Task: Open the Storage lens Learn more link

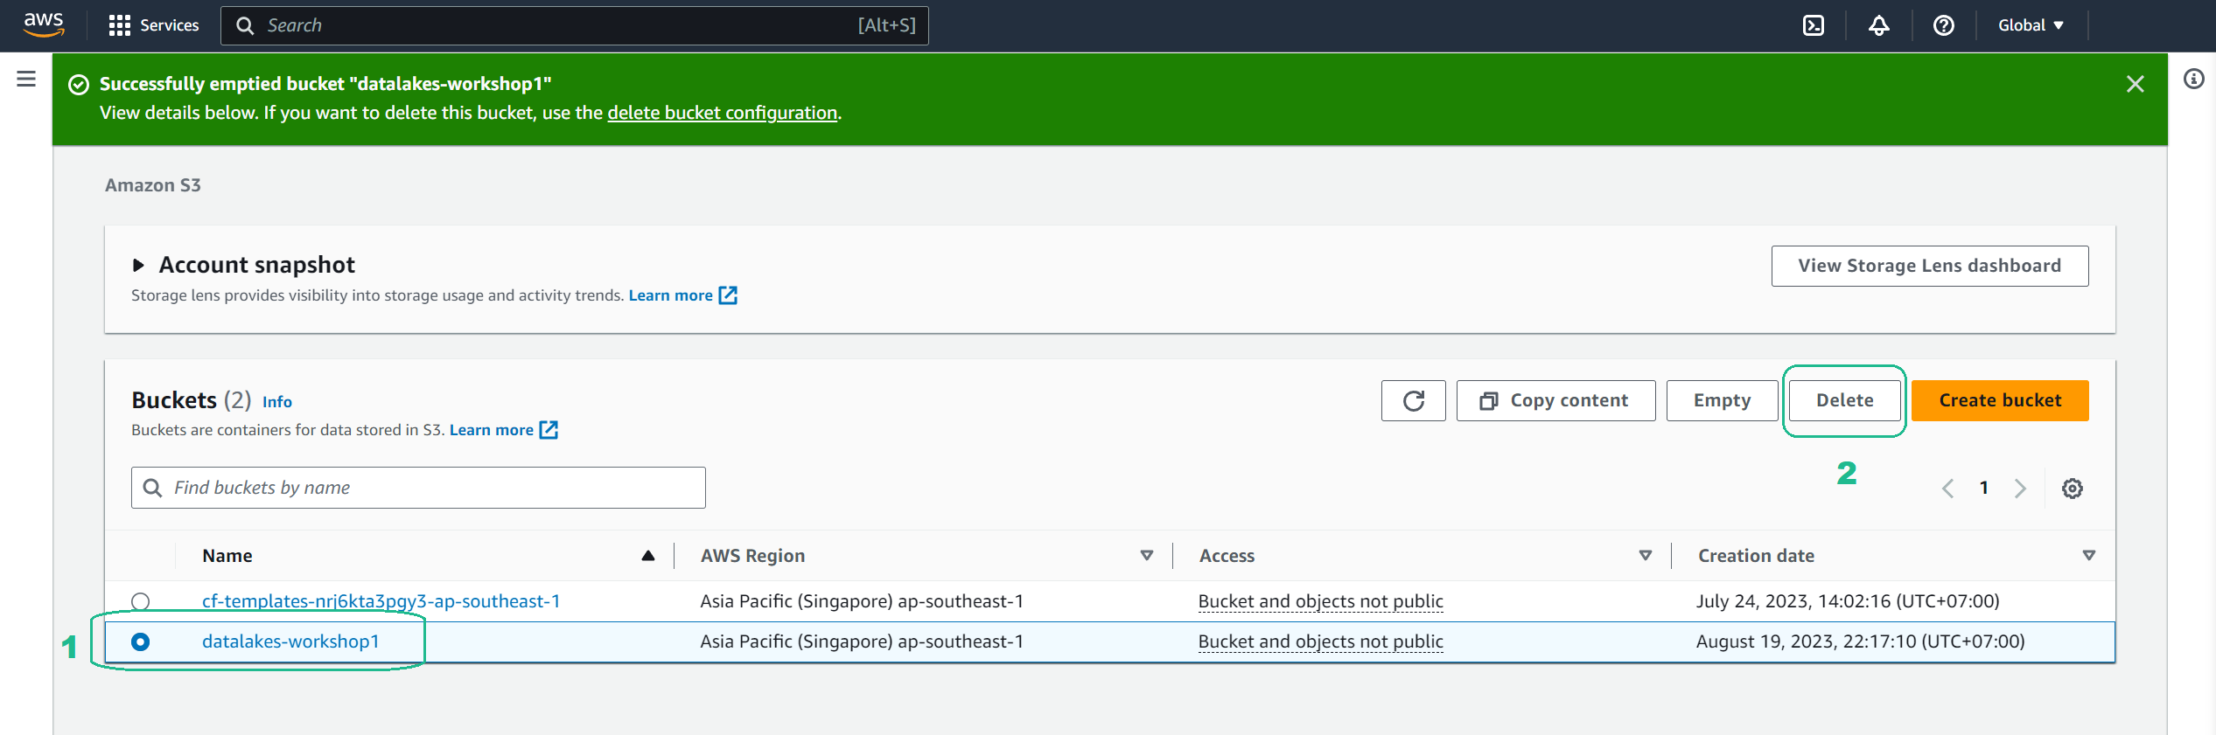Action: coord(670,295)
